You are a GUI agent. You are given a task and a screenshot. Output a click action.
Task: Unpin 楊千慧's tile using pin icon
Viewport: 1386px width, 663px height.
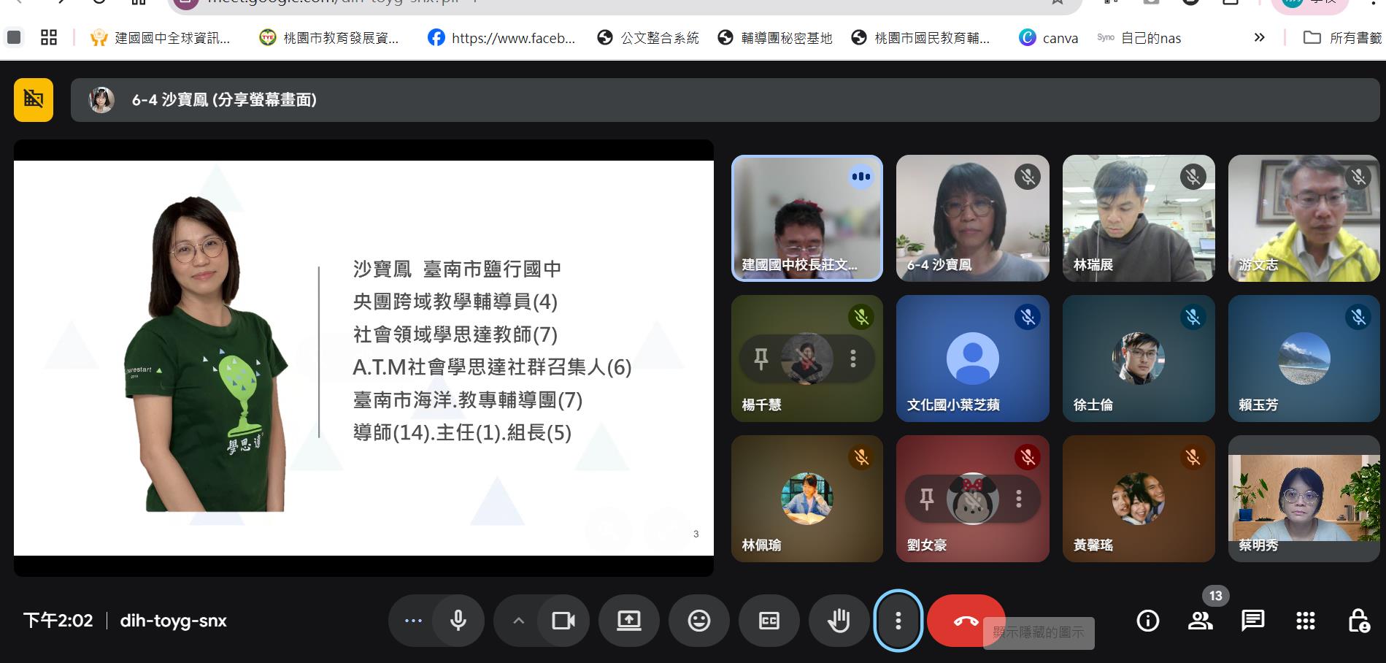pyautogui.click(x=761, y=358)
